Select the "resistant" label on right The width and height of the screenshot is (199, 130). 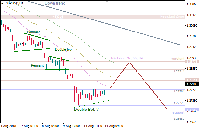pyautogui.click(x=177, y=58)
